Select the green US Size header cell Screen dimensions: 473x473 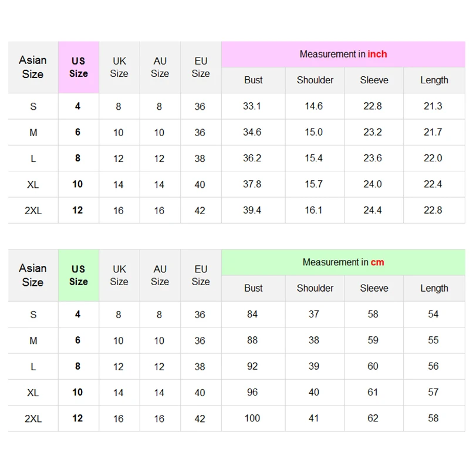(x=79, y=275)
